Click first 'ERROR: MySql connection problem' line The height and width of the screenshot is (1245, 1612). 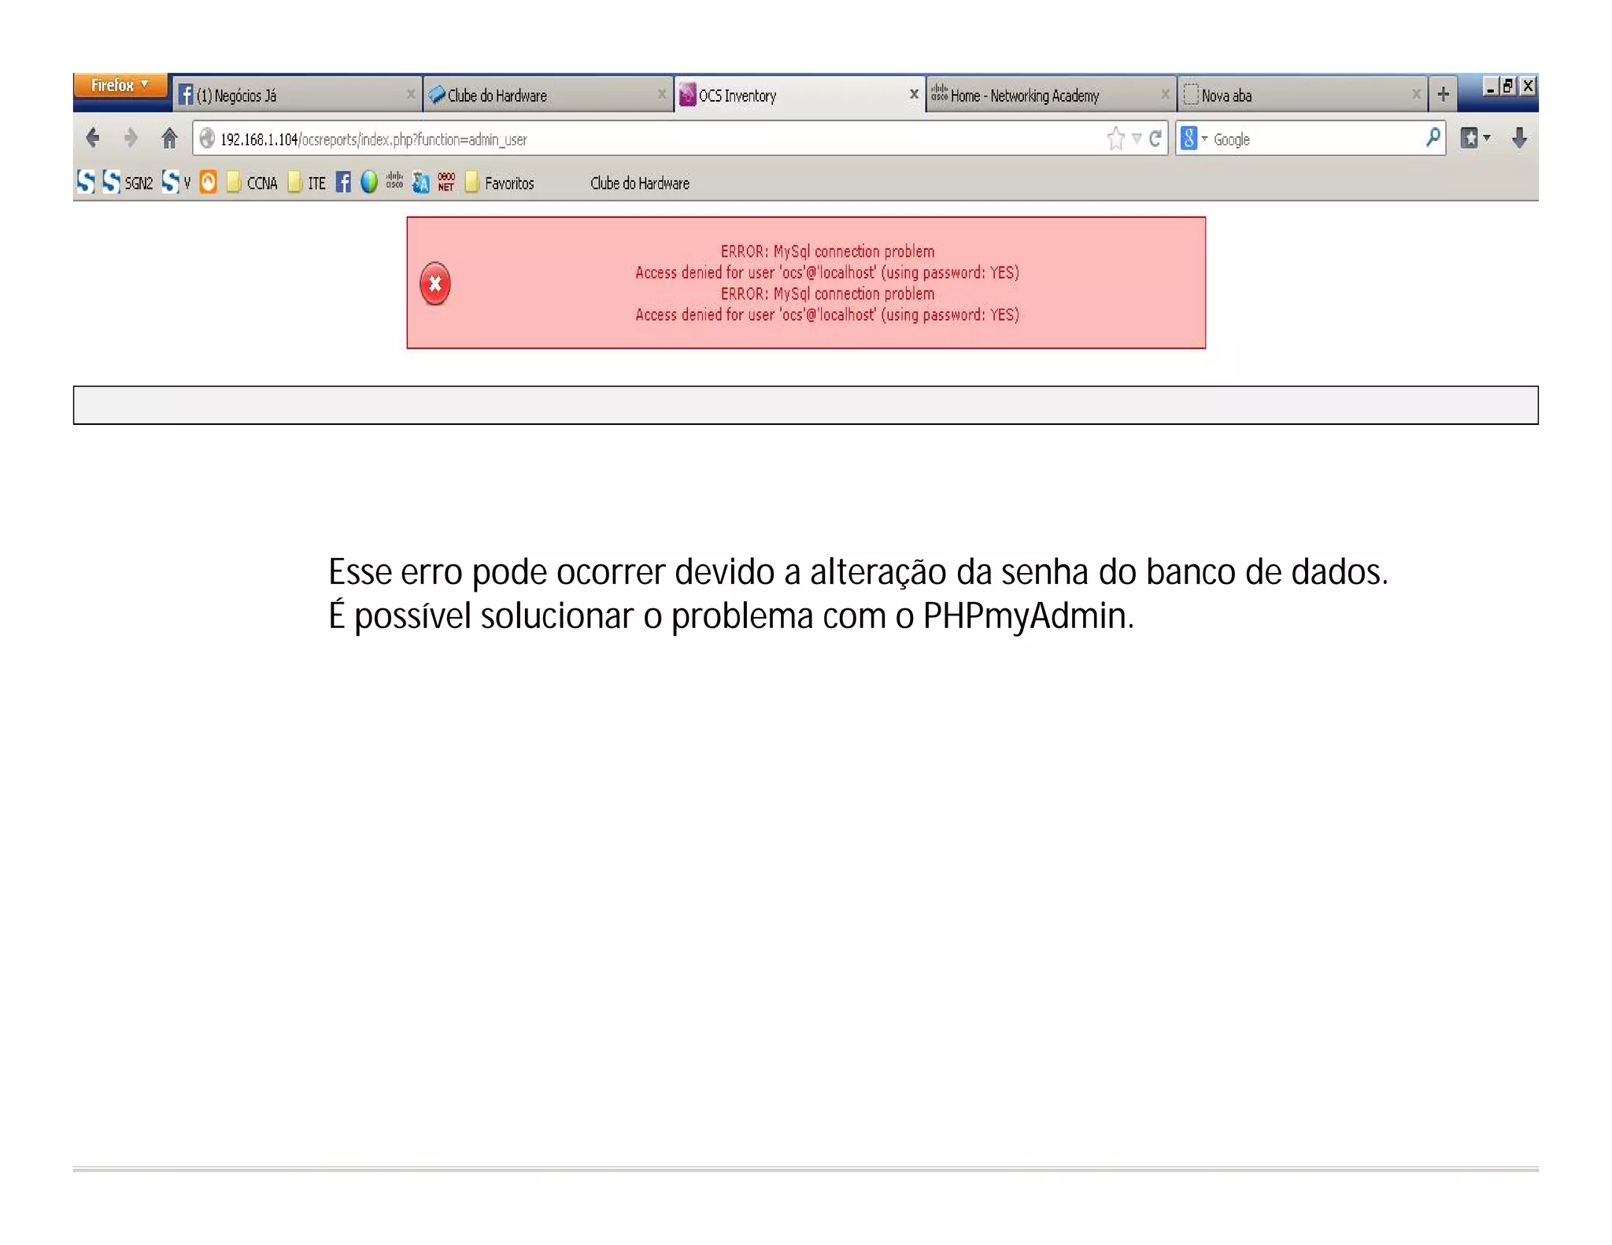tap(827, 251)
